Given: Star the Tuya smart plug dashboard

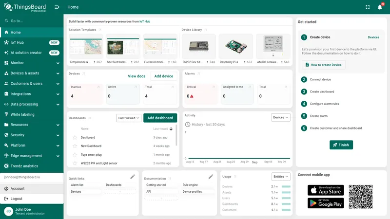Looking at the screenshot, I should [75, 155].
